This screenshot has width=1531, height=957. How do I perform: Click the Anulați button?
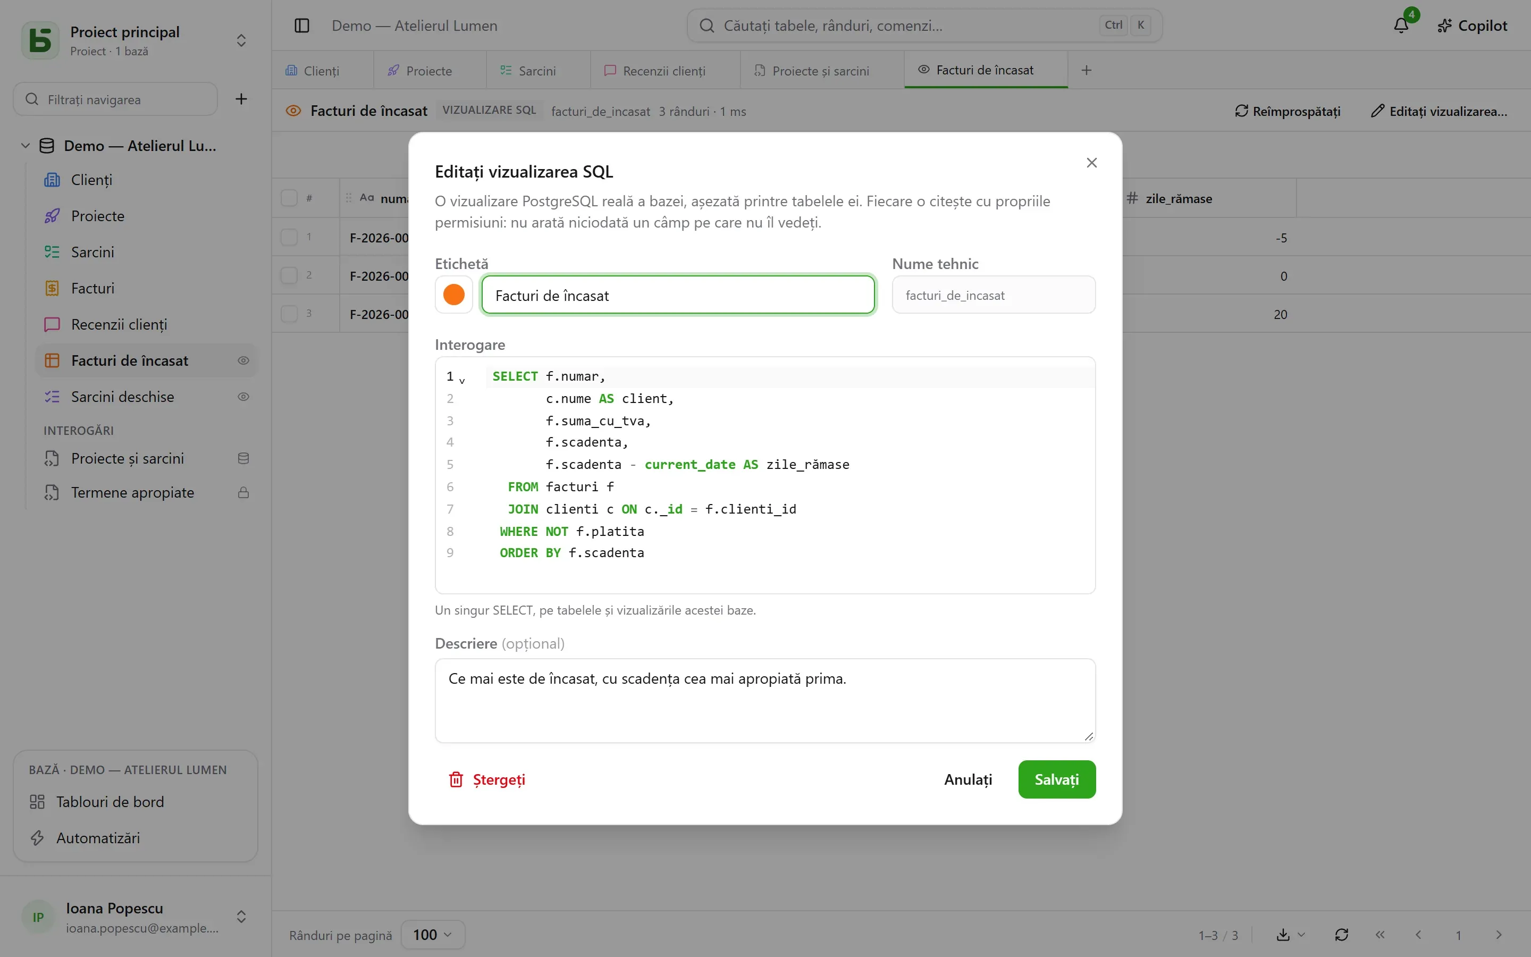coord(968,779)
